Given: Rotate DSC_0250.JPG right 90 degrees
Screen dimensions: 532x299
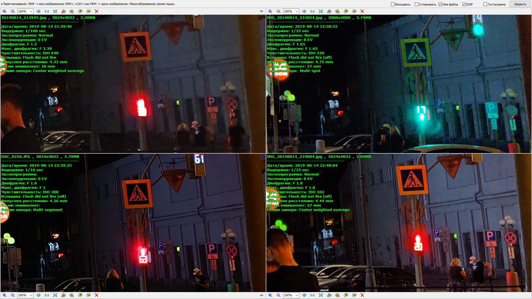Looking at the screenshot, I should [72, 295].
